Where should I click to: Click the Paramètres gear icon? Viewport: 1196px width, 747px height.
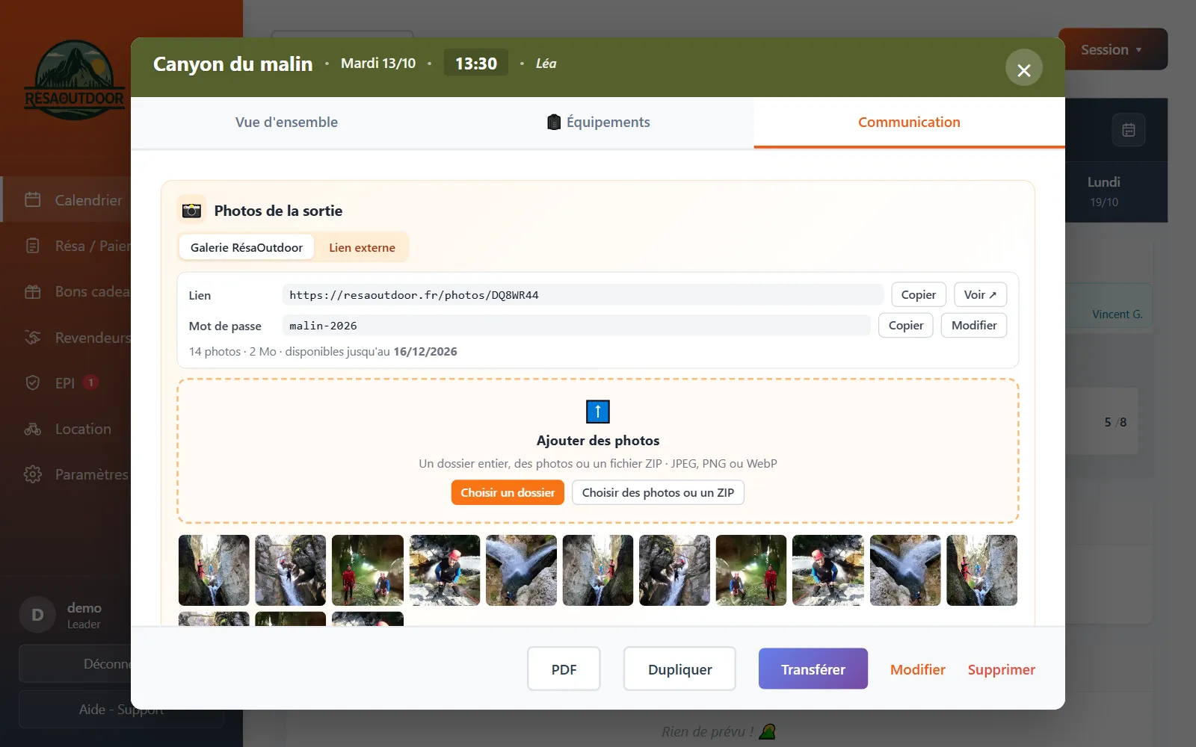coord(32,474)
